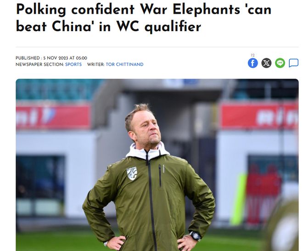View writer Tor Chittinand's articles
The height and width of the screenshot is (251, 303).
coord(124,65)
